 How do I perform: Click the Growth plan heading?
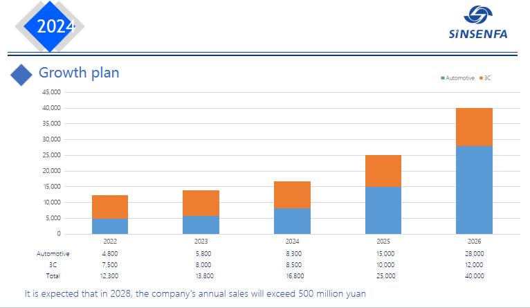[x=78, y=73]
